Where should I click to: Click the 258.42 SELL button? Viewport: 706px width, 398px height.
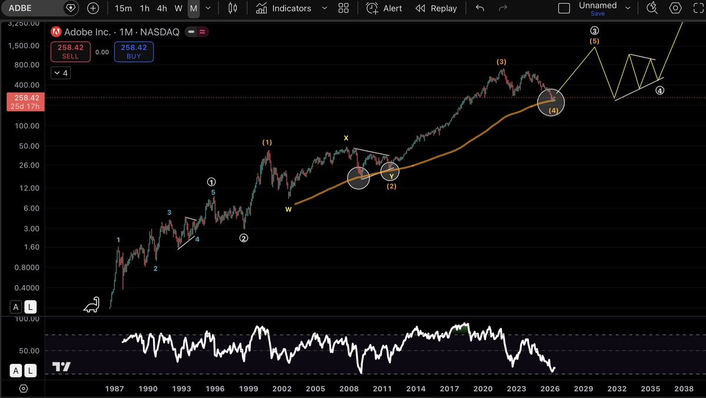[70, 52]
